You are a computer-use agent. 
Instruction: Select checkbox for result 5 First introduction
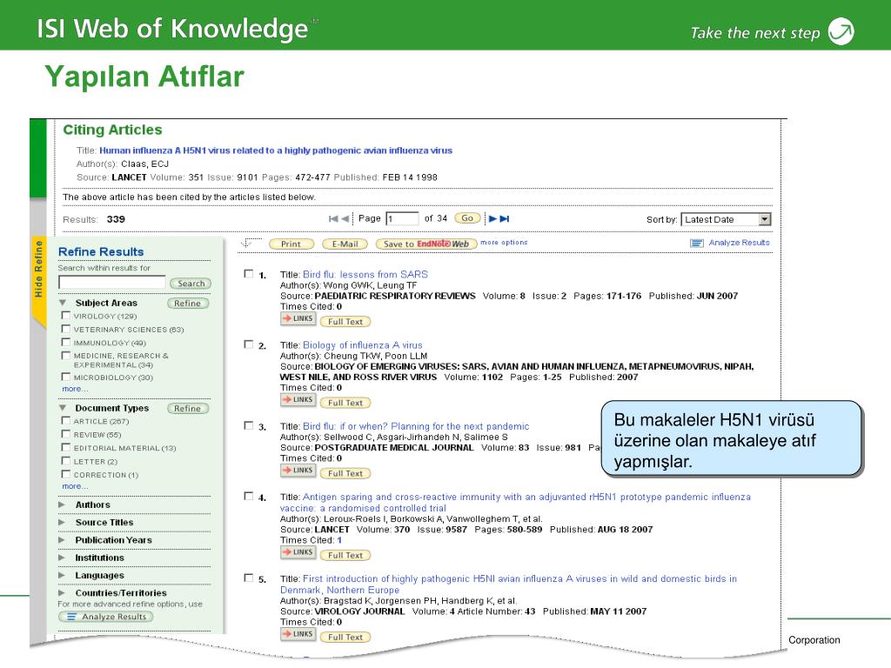(x=248, y=578)
